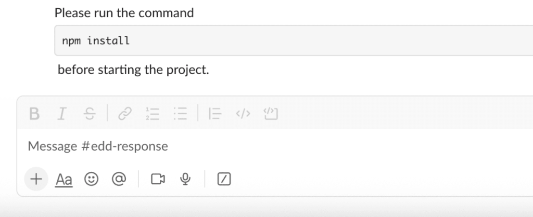Insert a hyperlink in the message
The width and height of the screenshot is (533, 217).
click(125, 114)
